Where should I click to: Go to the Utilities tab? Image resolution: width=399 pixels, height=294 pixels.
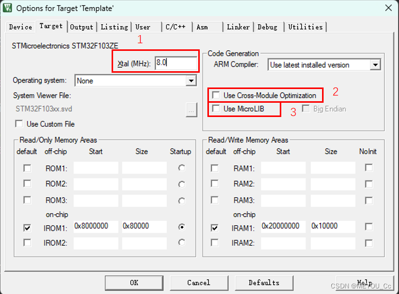coord(305,27)
